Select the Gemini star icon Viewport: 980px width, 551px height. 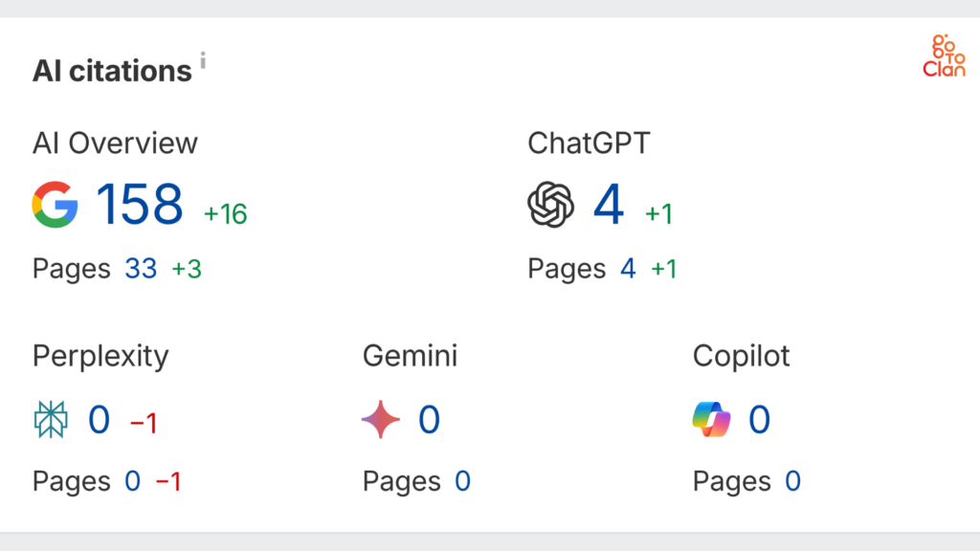[x=383, y=420]
